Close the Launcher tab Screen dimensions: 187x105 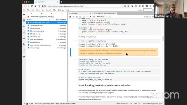(x=91, y=14)
